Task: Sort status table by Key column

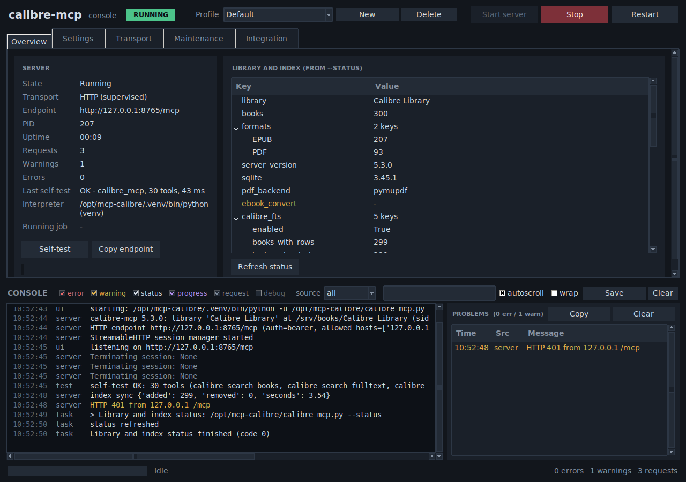Action: click(x=301, y=86)
